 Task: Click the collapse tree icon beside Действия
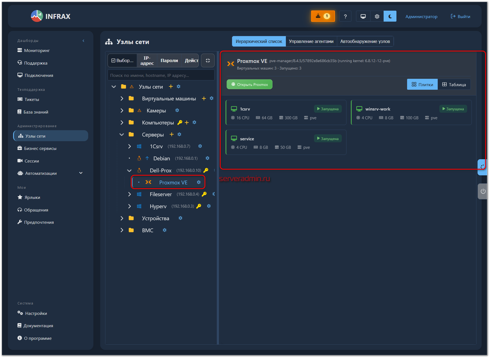coord(208,60)
